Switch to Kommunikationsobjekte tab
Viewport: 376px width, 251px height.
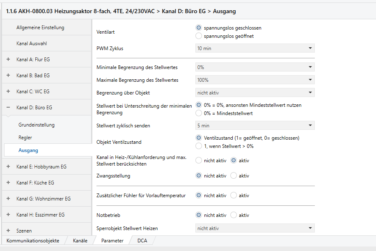pyautogui.click(x=33, y=241)
